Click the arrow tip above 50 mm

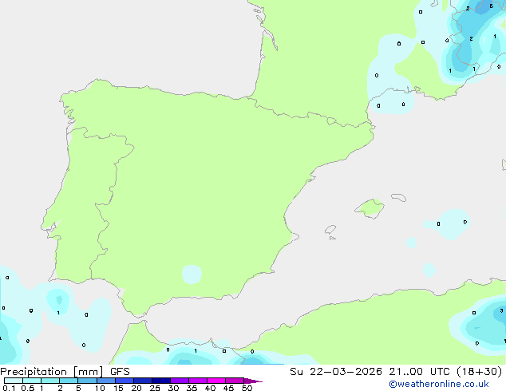pyautogui.click(x=253, y=381)
